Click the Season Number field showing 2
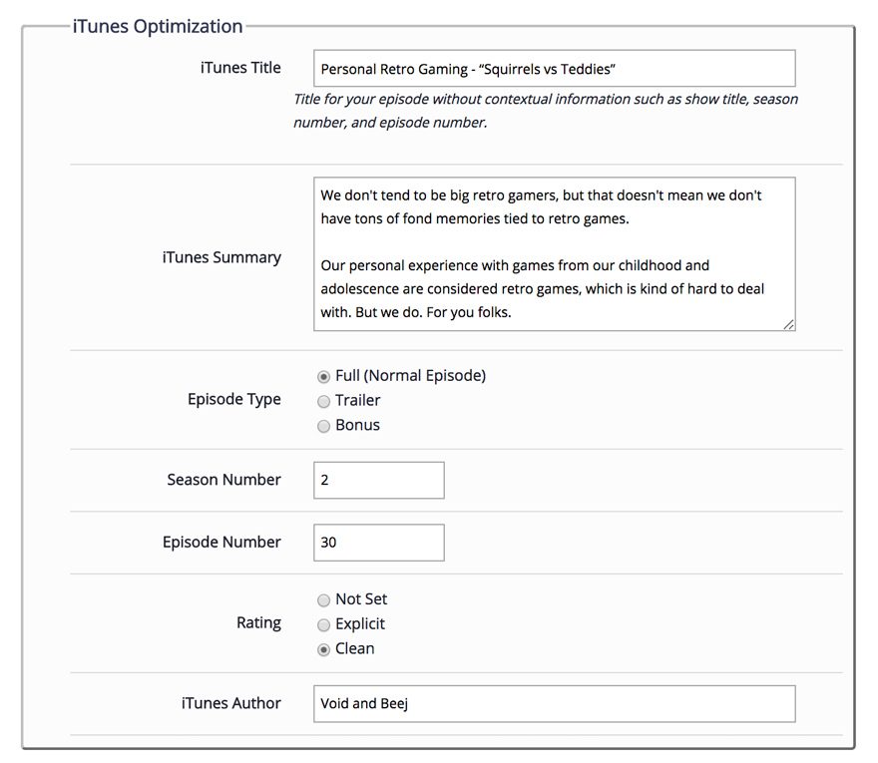 click(378, 480)
